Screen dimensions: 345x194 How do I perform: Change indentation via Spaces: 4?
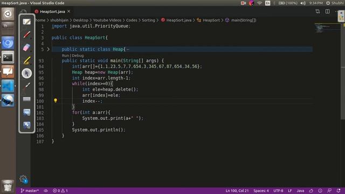pos(261,191)
